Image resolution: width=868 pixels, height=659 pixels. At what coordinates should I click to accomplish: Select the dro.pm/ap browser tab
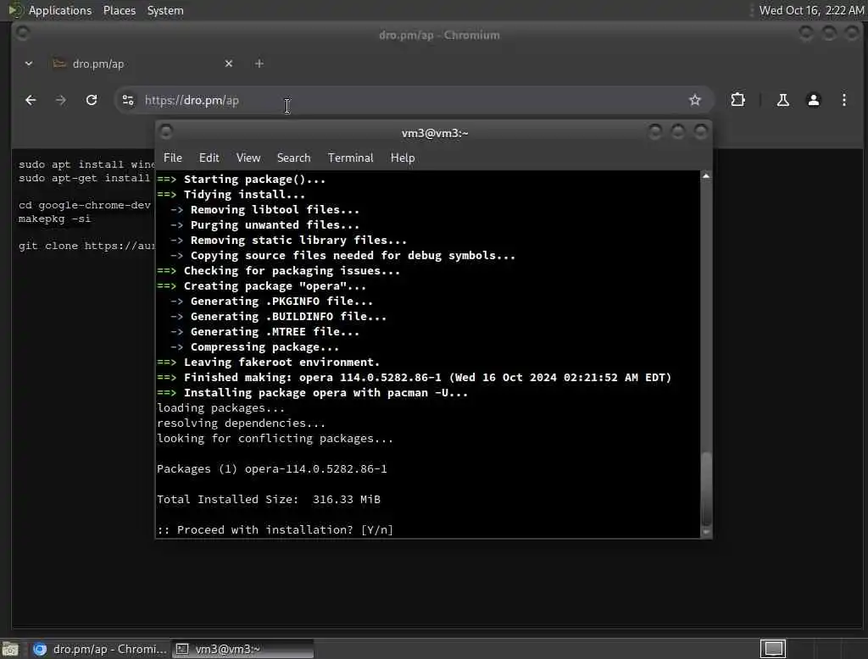click(x=142, y=64)
